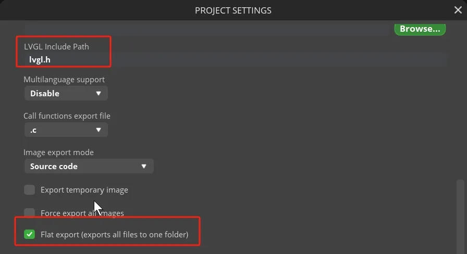467x254 pixels.
Task: Enable the Export temporary image checkbox
Action: pos(30,190)
